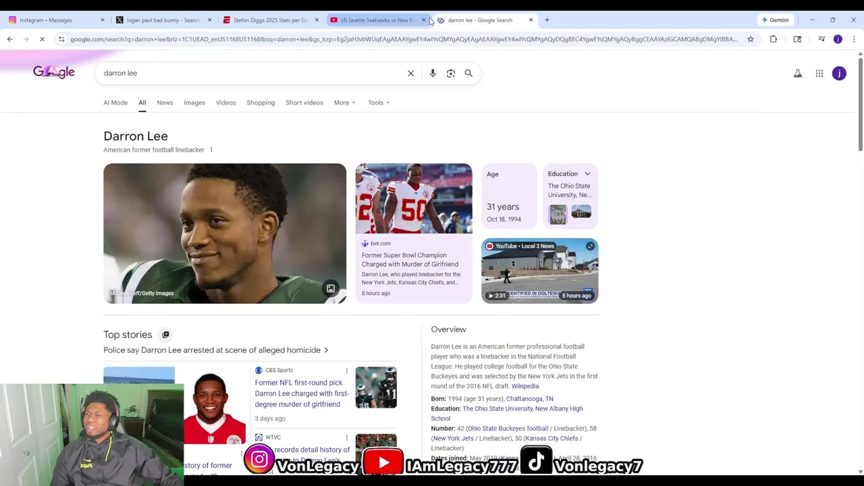Open options for WTVC story
The image size is (864, 486).
[x=347, y=437]
